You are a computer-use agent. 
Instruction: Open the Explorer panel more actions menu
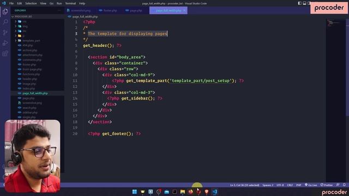tap(59, 10)
